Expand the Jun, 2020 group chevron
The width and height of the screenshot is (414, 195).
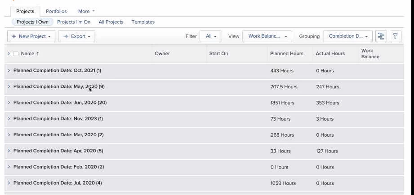point(9,103)
